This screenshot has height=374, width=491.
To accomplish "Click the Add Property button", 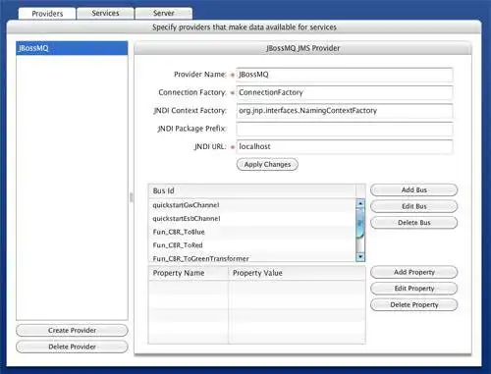I will (413, 272).
